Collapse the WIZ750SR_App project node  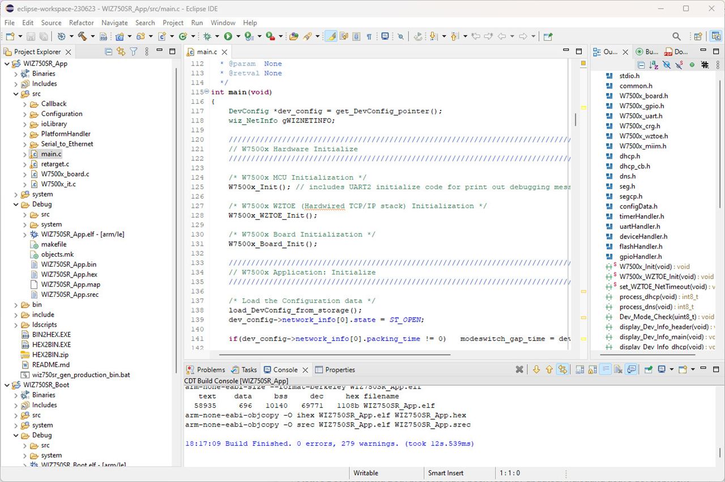tap(7, 63)
